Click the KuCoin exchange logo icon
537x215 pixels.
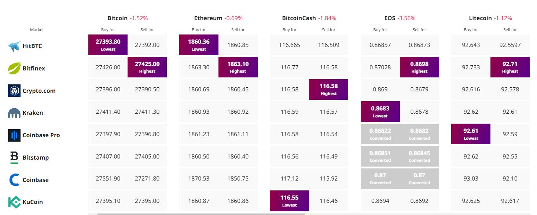pos(14,202)
